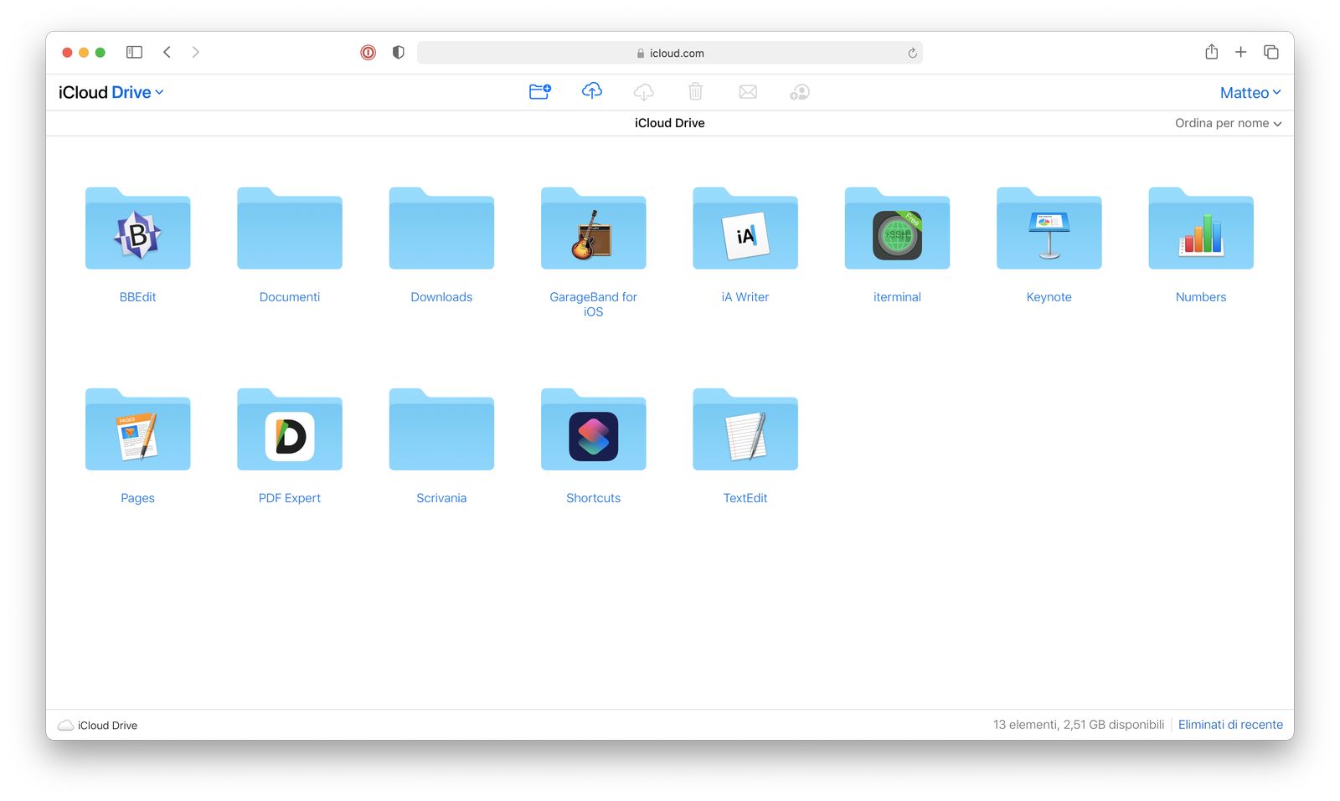1340x801 pixels.
Task: Click the Keynote folder name
Action: coord(1049,297)
